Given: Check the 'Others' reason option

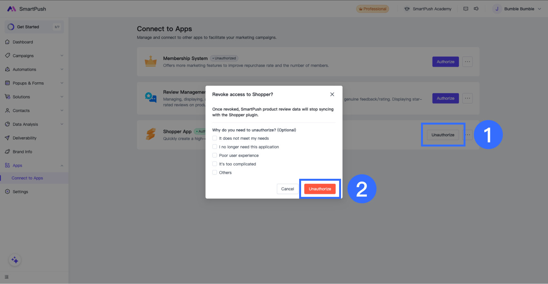Looking at the screenshot, I should [x=215, y=172].
